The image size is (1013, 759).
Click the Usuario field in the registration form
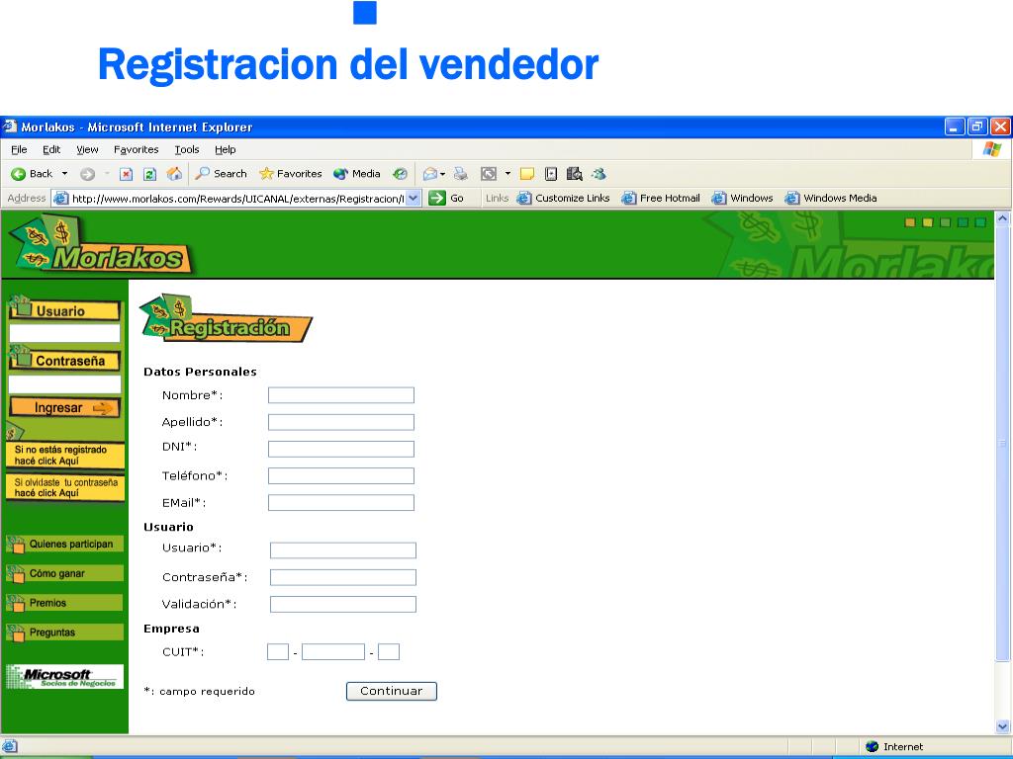[343, 549]
